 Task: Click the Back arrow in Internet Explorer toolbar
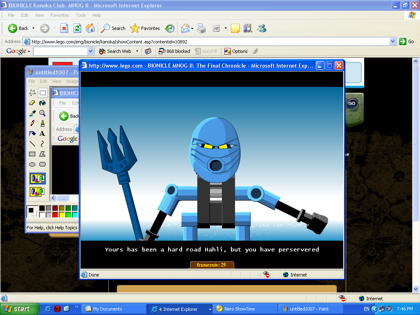13,28
